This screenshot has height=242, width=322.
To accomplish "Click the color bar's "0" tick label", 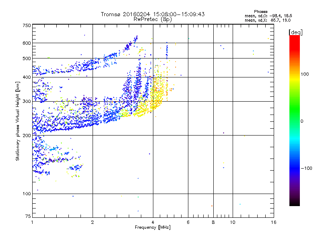I will click(302, 121).
